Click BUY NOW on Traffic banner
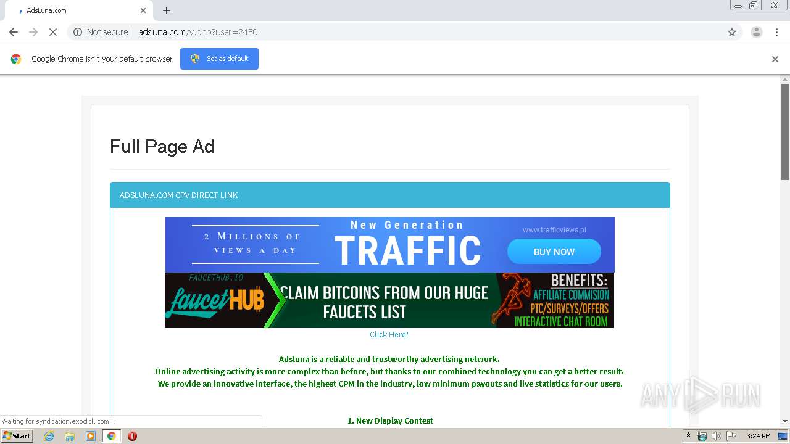 (x=554, y=252)
